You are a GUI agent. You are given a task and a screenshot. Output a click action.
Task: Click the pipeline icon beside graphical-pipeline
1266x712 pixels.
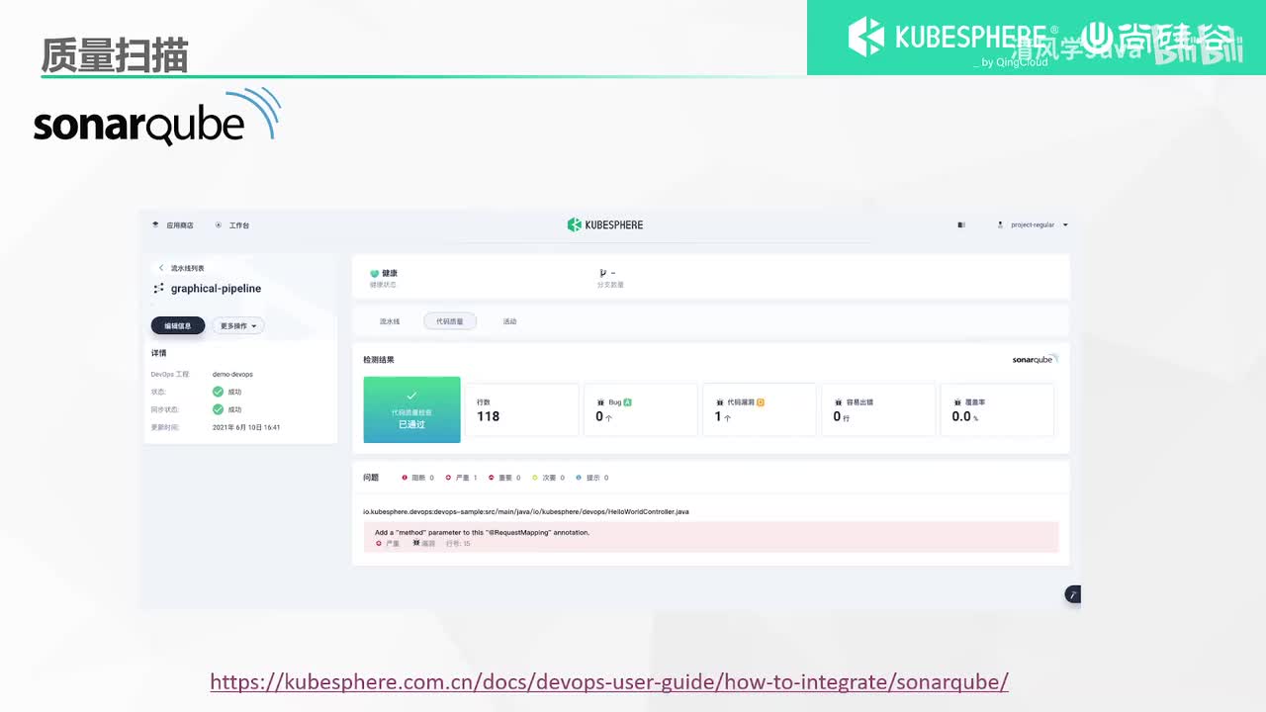158,289
